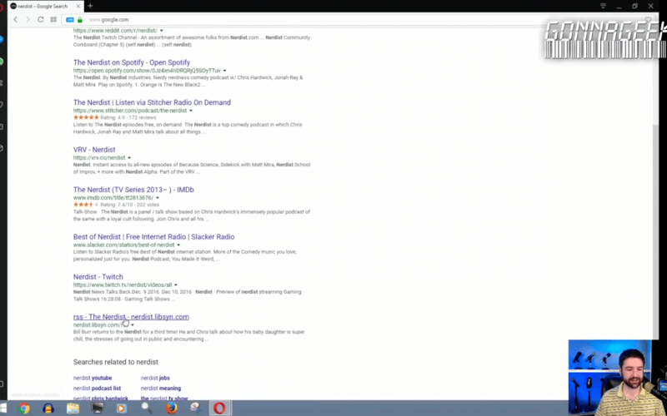
Task: Launch Firefox from the taskbar
Action: [171, 409]
